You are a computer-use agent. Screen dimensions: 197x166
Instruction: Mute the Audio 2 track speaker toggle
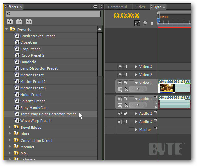coord(120,113)
